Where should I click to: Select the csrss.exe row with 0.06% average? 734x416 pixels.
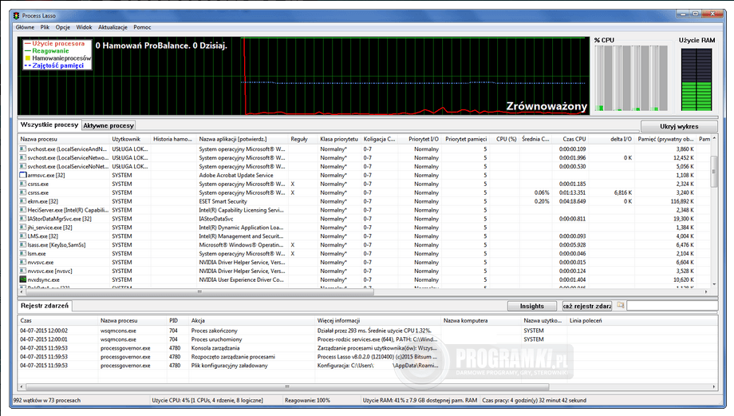365,192
